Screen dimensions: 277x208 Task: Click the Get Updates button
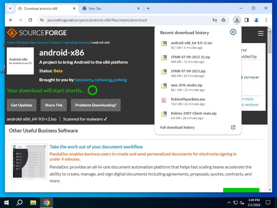click(x=22, y=105)
